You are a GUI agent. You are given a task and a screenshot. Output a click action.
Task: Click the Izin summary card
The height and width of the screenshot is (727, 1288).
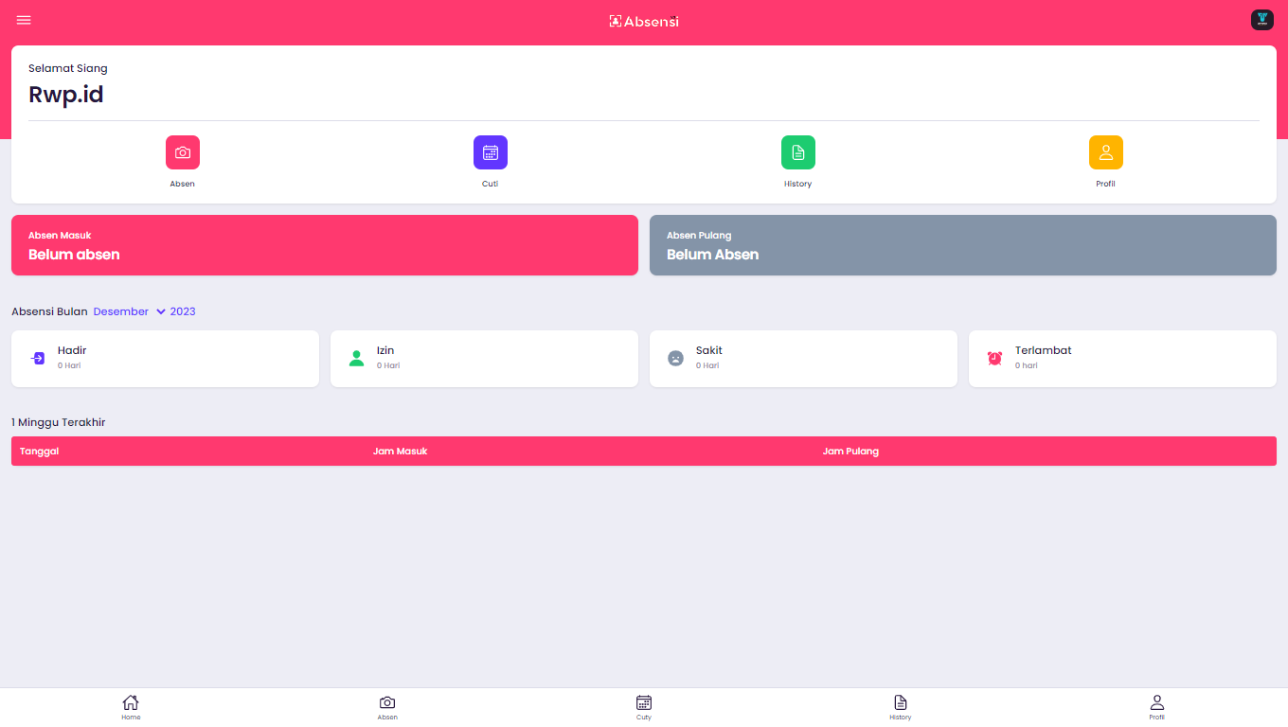[x=484, y=359]
